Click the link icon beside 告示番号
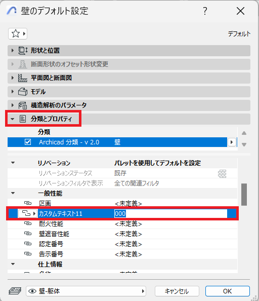Screen dimensions: 259x301 [28, 254]
